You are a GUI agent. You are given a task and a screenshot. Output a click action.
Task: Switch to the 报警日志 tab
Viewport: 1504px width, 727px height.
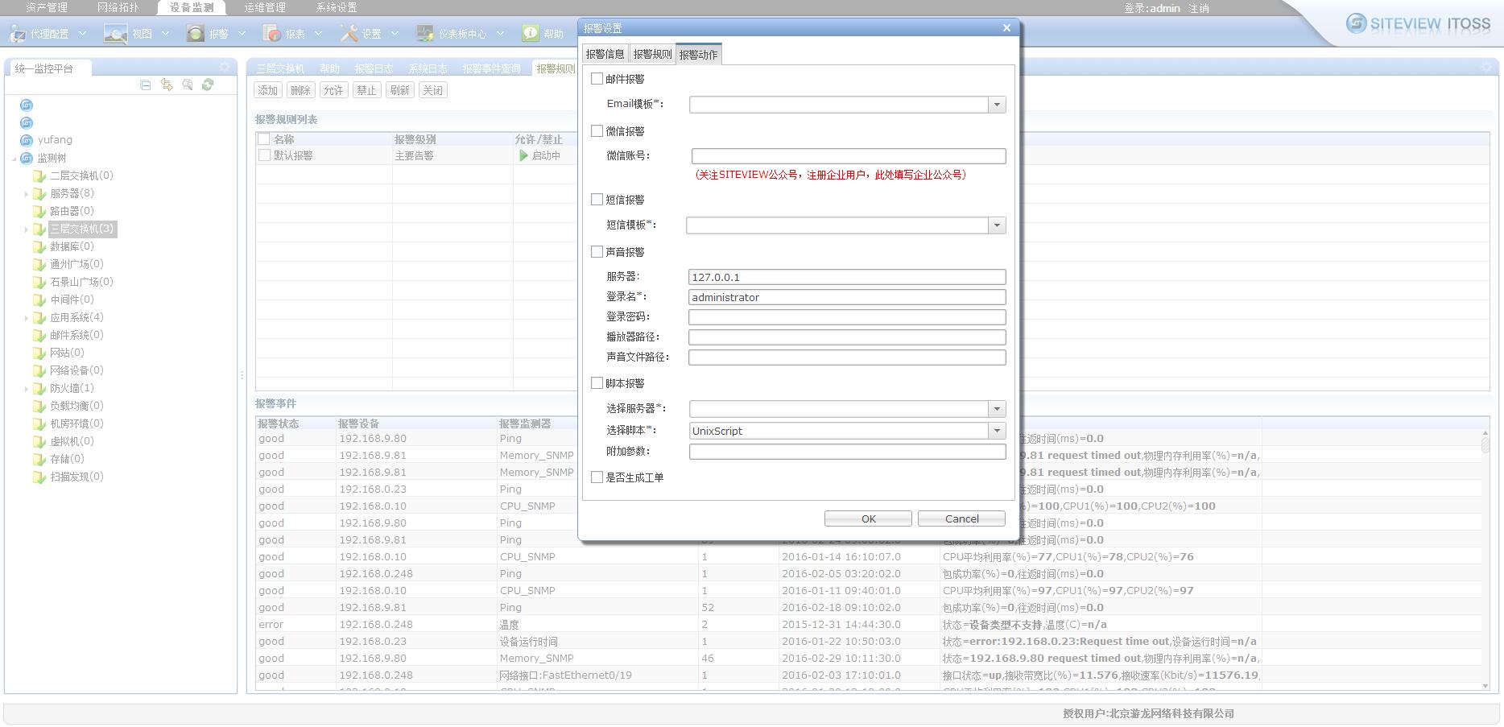pos(374,68)
